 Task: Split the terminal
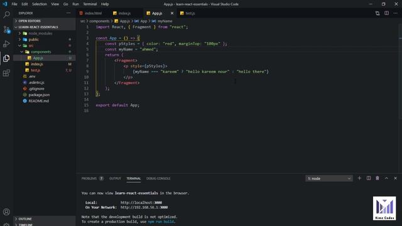coord(369,178)
